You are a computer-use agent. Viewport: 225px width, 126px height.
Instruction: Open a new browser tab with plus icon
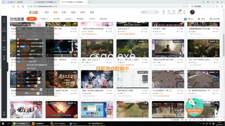point(90,2)
